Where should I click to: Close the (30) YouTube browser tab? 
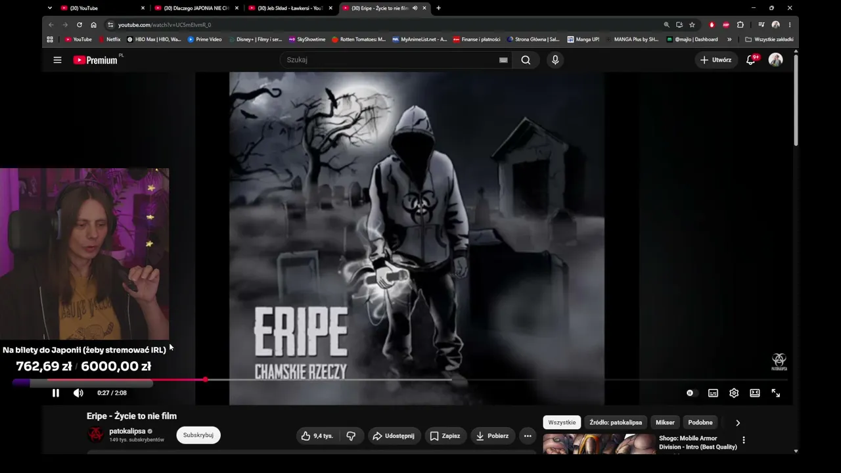(x=143, y=8)
